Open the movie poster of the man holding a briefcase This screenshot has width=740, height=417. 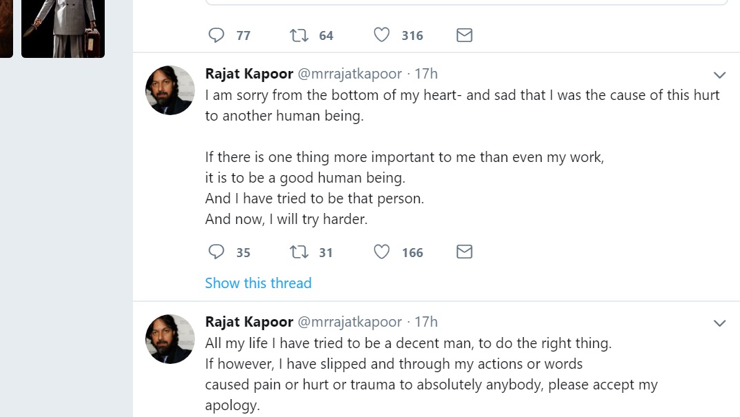(63, 28)
